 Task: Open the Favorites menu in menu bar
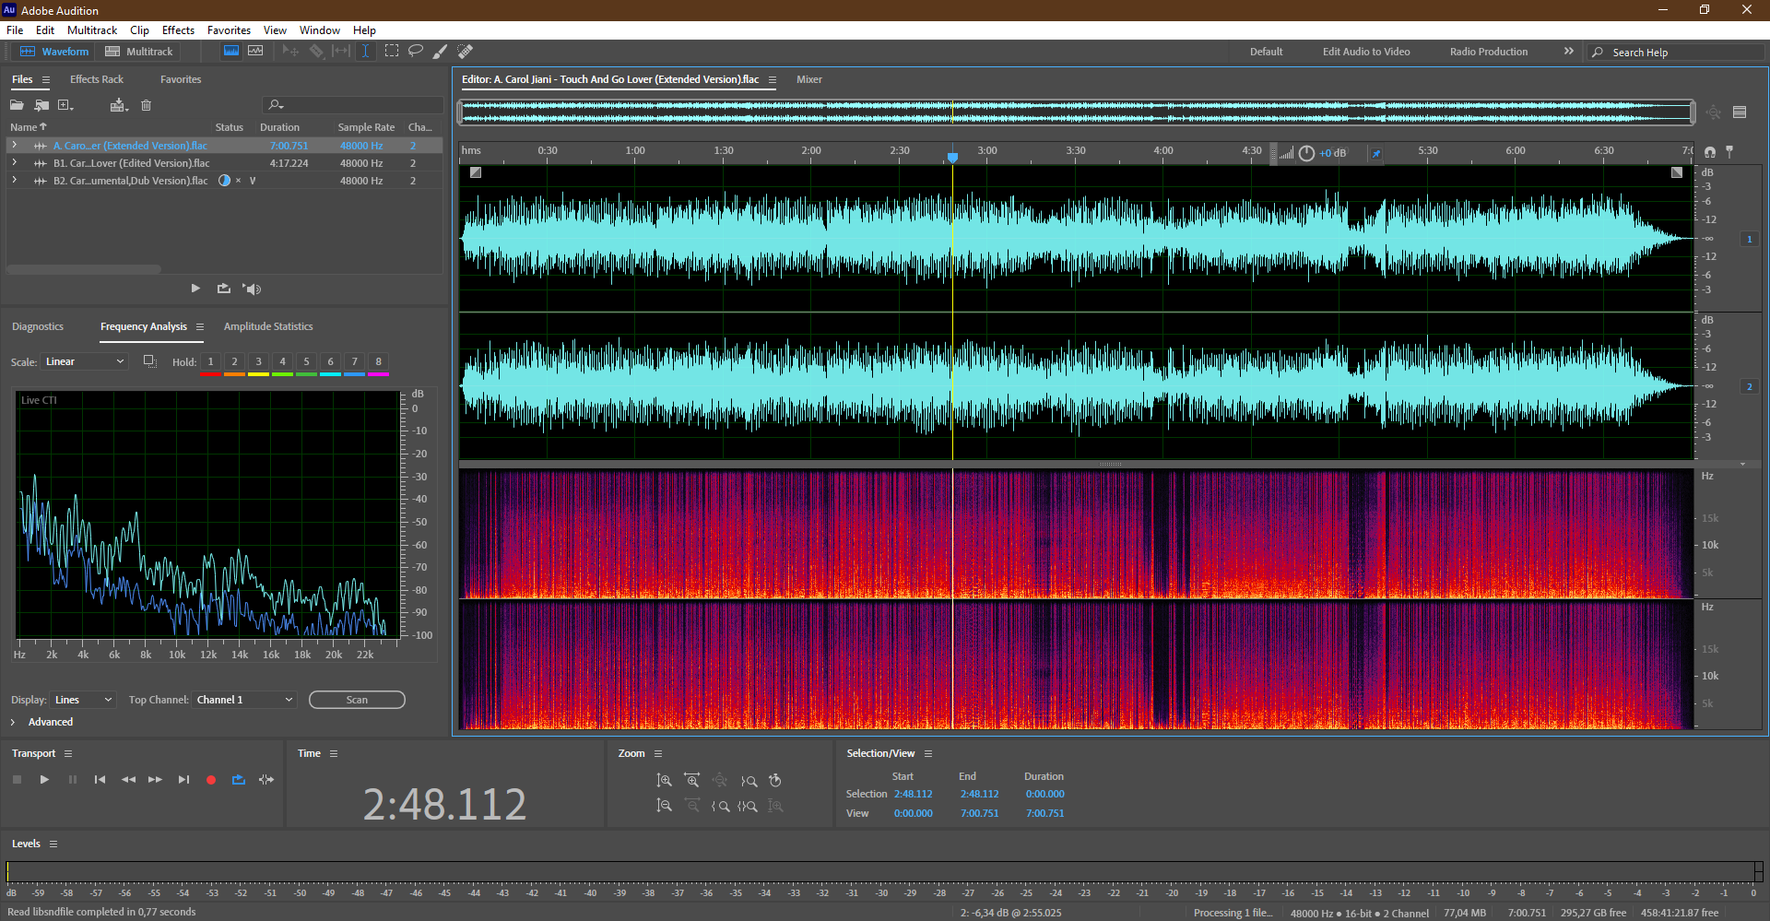coord(229,30)
